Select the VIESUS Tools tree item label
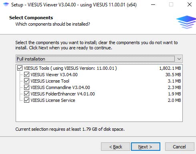The height and width of the screenshot is (154, 196). pos(70,68)
